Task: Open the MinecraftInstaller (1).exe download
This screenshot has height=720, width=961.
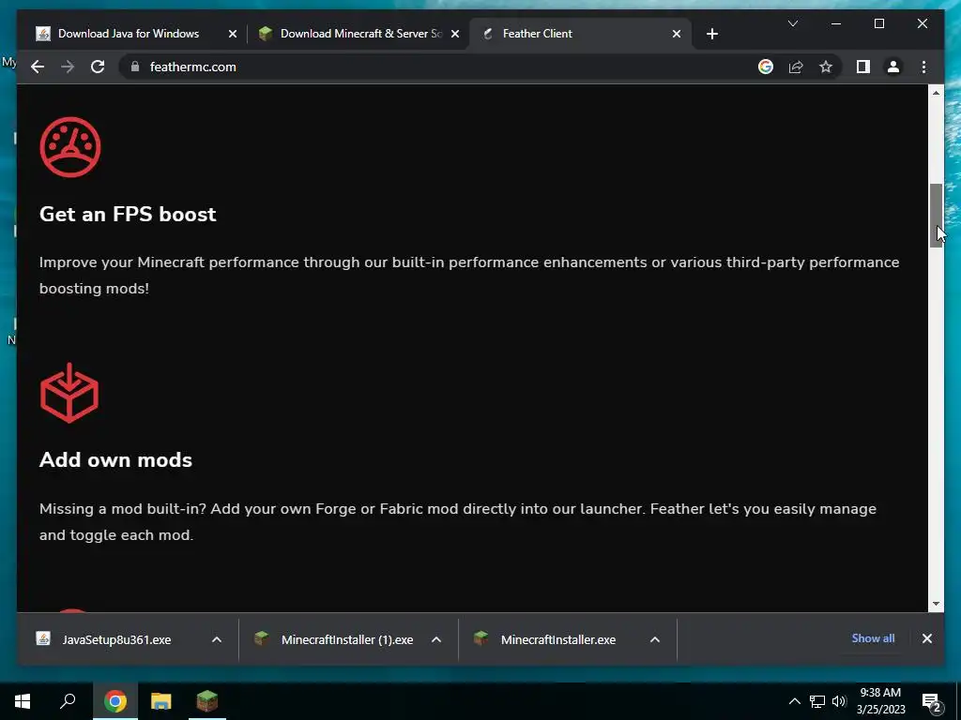Action: point(334,639)
